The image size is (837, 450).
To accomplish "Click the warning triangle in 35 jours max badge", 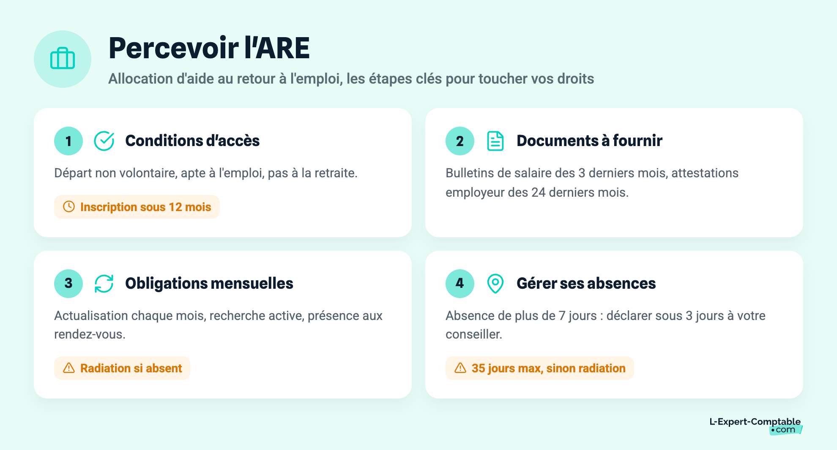I will click(460, 368).
